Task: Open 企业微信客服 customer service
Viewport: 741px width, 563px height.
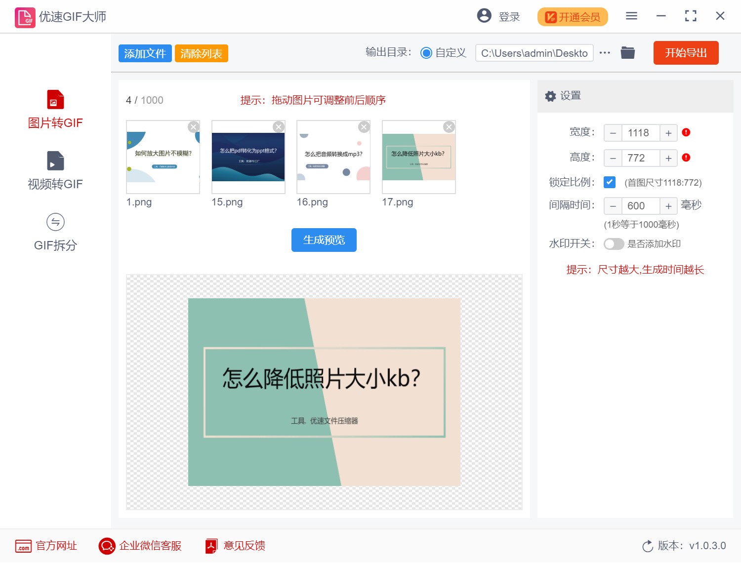Action: tap(140, 546)
